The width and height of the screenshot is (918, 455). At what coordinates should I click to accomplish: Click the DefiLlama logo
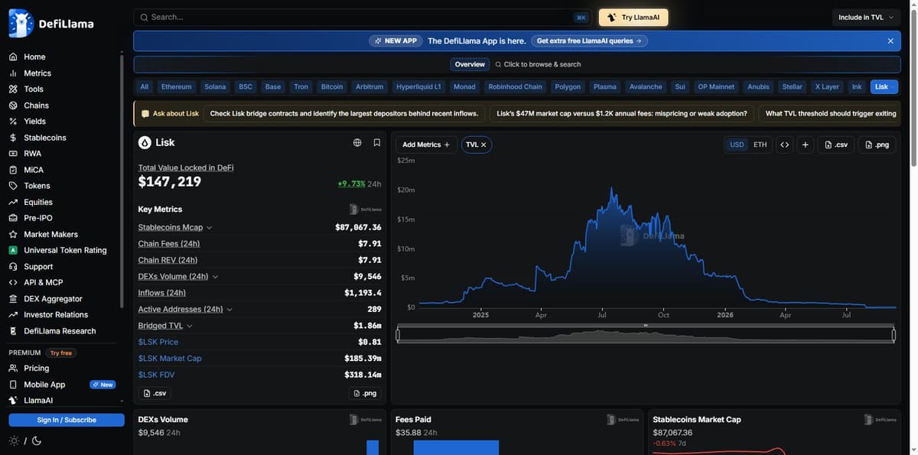pos(51,24)
